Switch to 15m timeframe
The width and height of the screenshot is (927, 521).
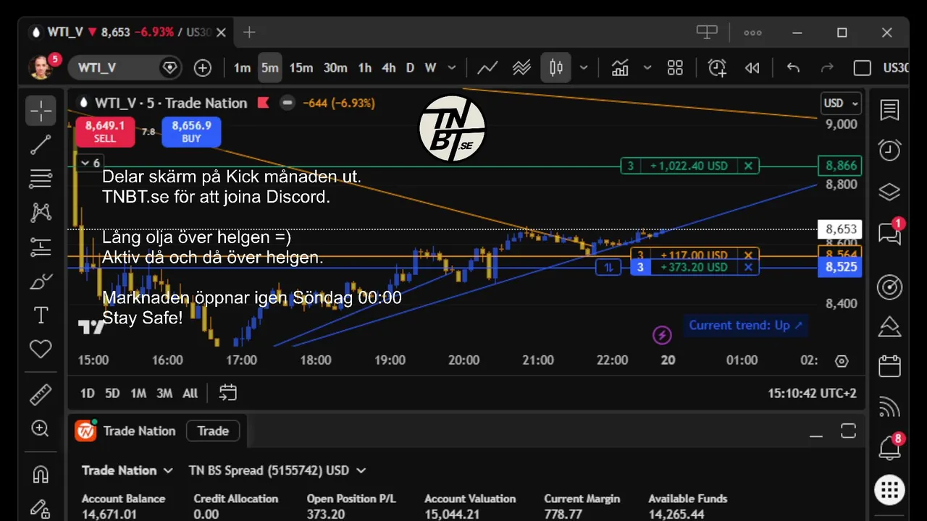coord(301,68)
